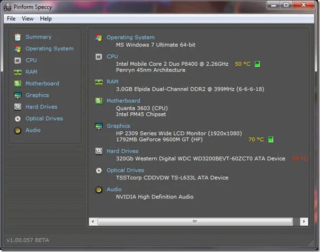Click the Motherboard icon in sidebar

(17, 84)
